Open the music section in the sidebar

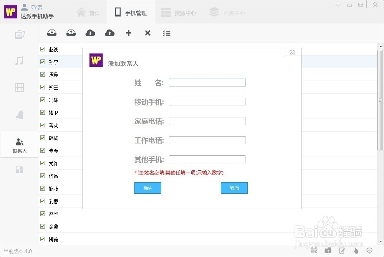19,61
